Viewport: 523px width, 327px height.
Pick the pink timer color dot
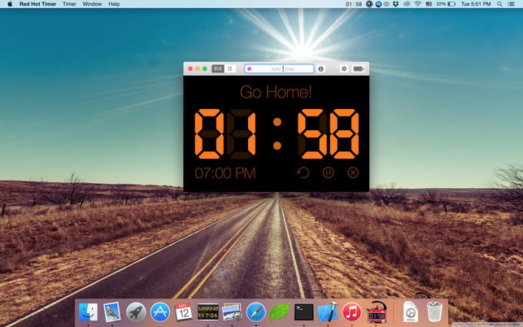250,69
